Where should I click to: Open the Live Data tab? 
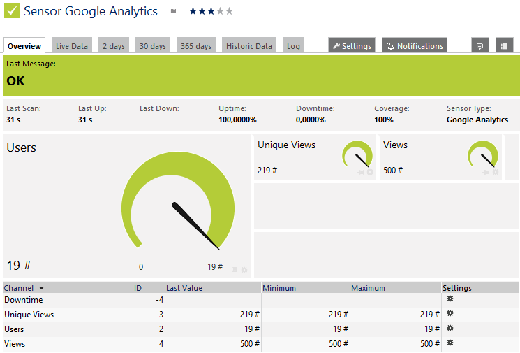pos(72,46)
